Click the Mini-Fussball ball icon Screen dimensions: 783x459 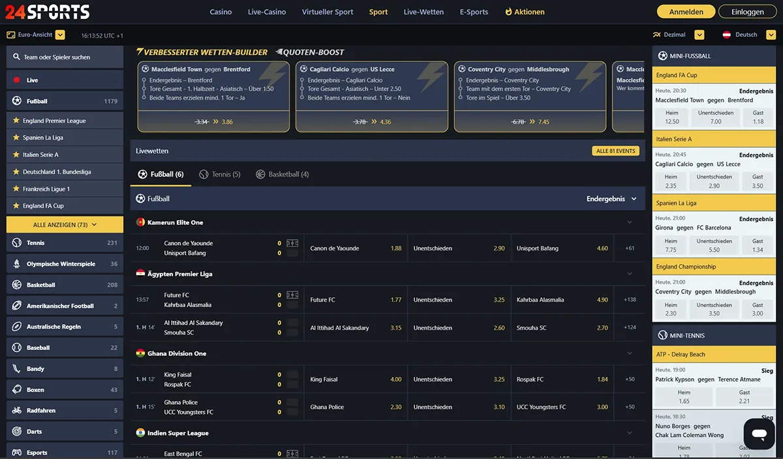point(663,56)
